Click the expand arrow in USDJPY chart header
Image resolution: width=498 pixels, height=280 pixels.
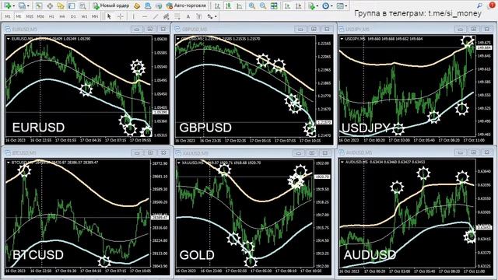coord(342,39)
